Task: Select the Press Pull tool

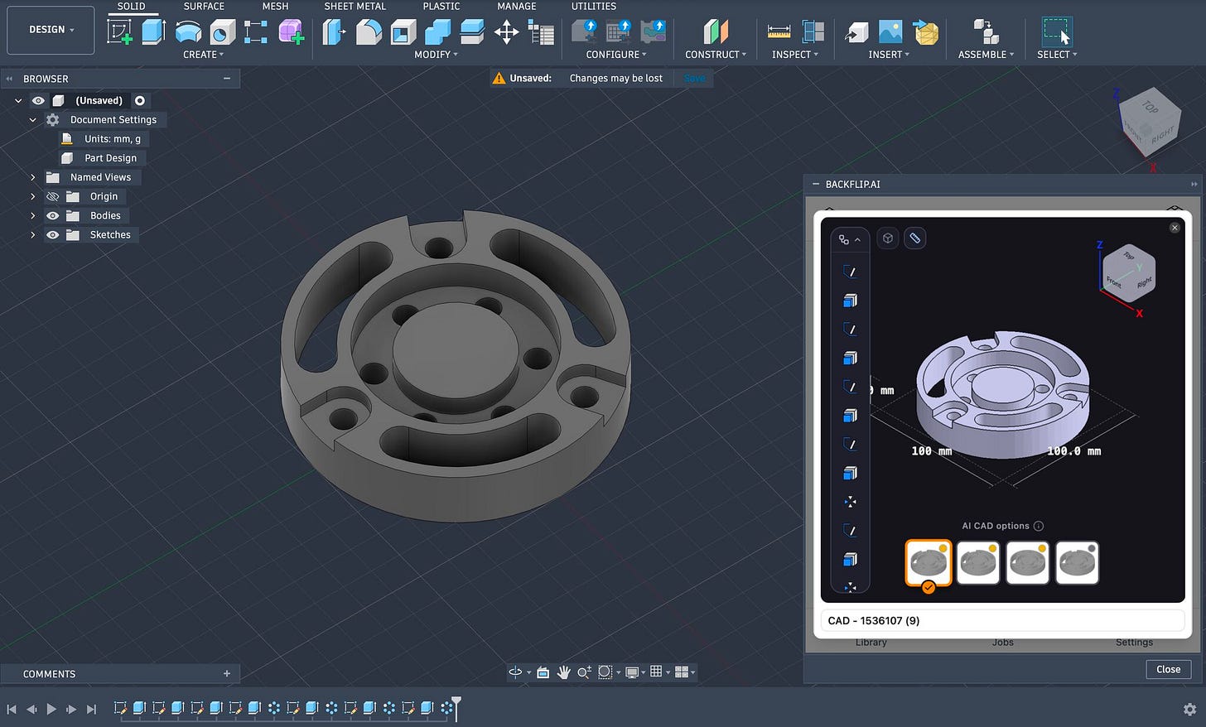Action: (334, 32)
